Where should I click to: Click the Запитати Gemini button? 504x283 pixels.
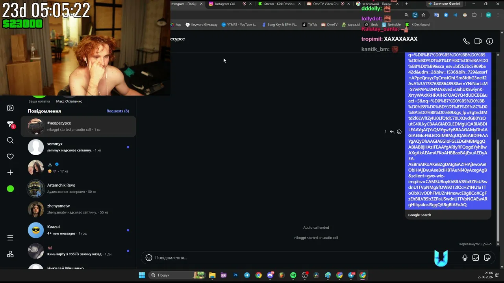(444, 4)
